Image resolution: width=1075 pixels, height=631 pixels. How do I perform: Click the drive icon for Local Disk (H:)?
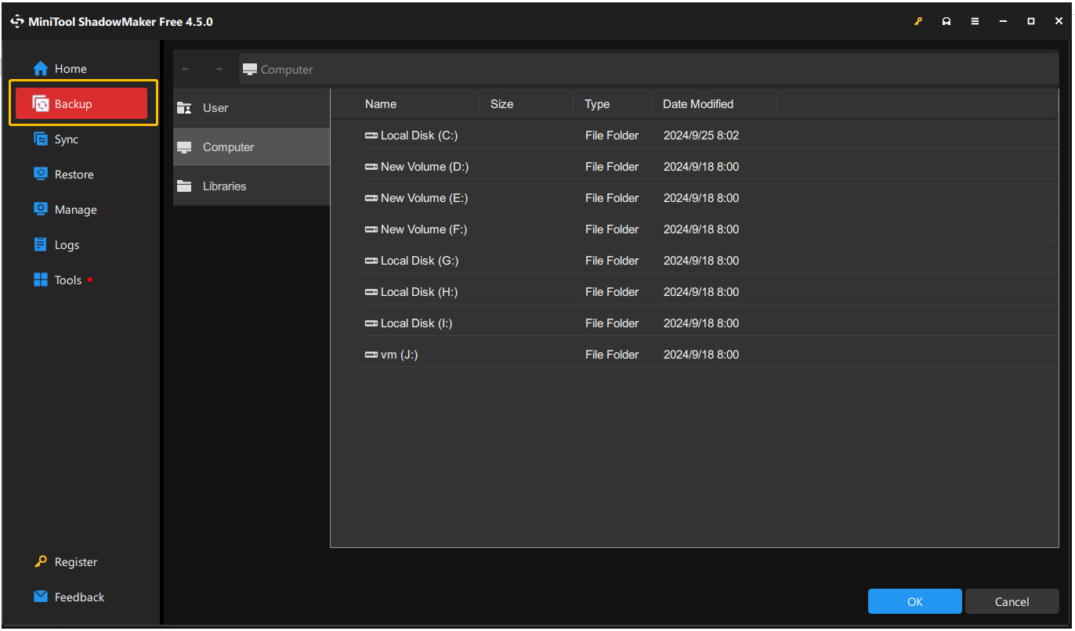[x=371, y=292]
